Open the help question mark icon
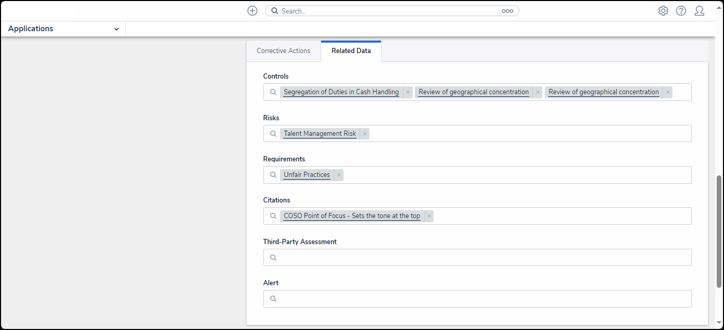 (x=681, y=11)
